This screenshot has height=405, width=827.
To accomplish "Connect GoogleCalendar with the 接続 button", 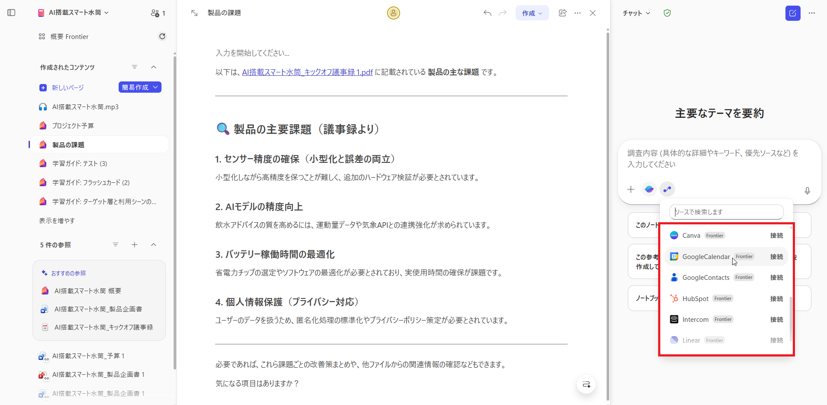I will [776, 256].
